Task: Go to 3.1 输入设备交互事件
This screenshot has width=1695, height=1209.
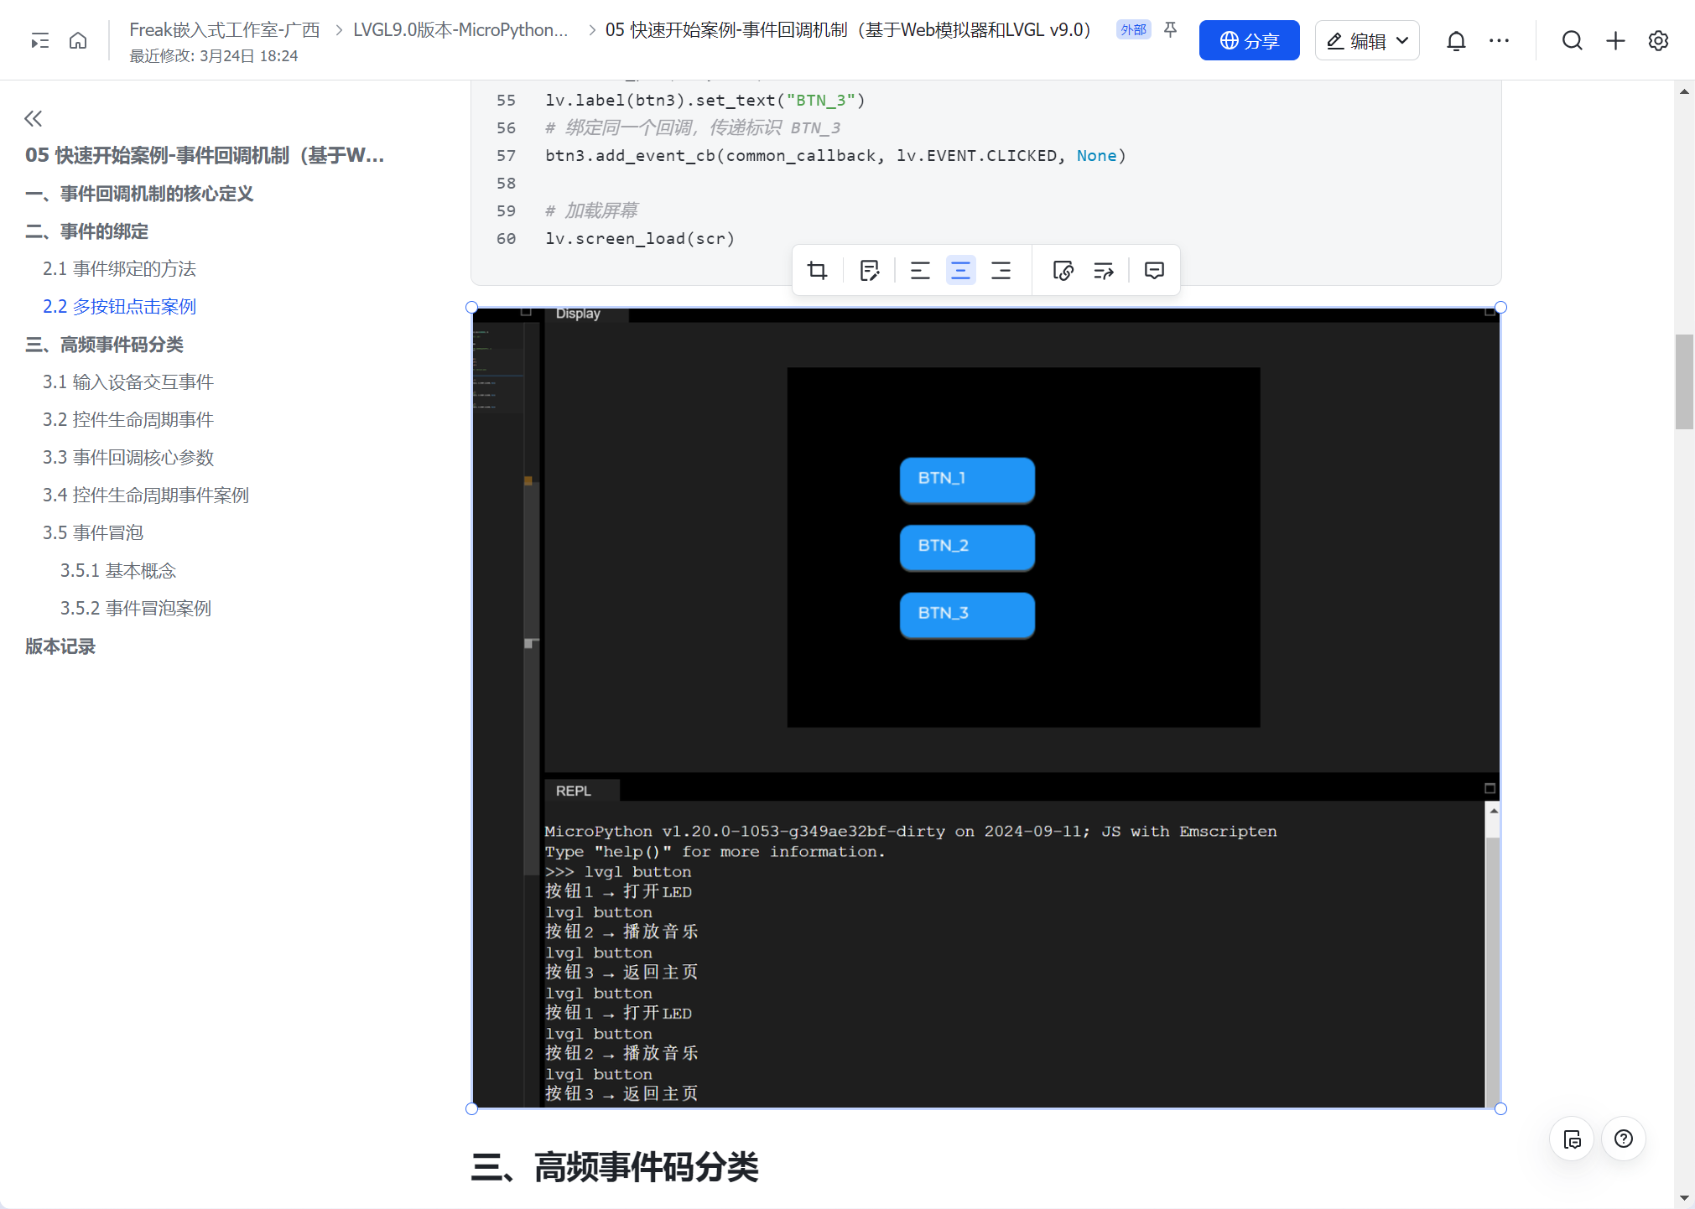Action: pos(128,382)
